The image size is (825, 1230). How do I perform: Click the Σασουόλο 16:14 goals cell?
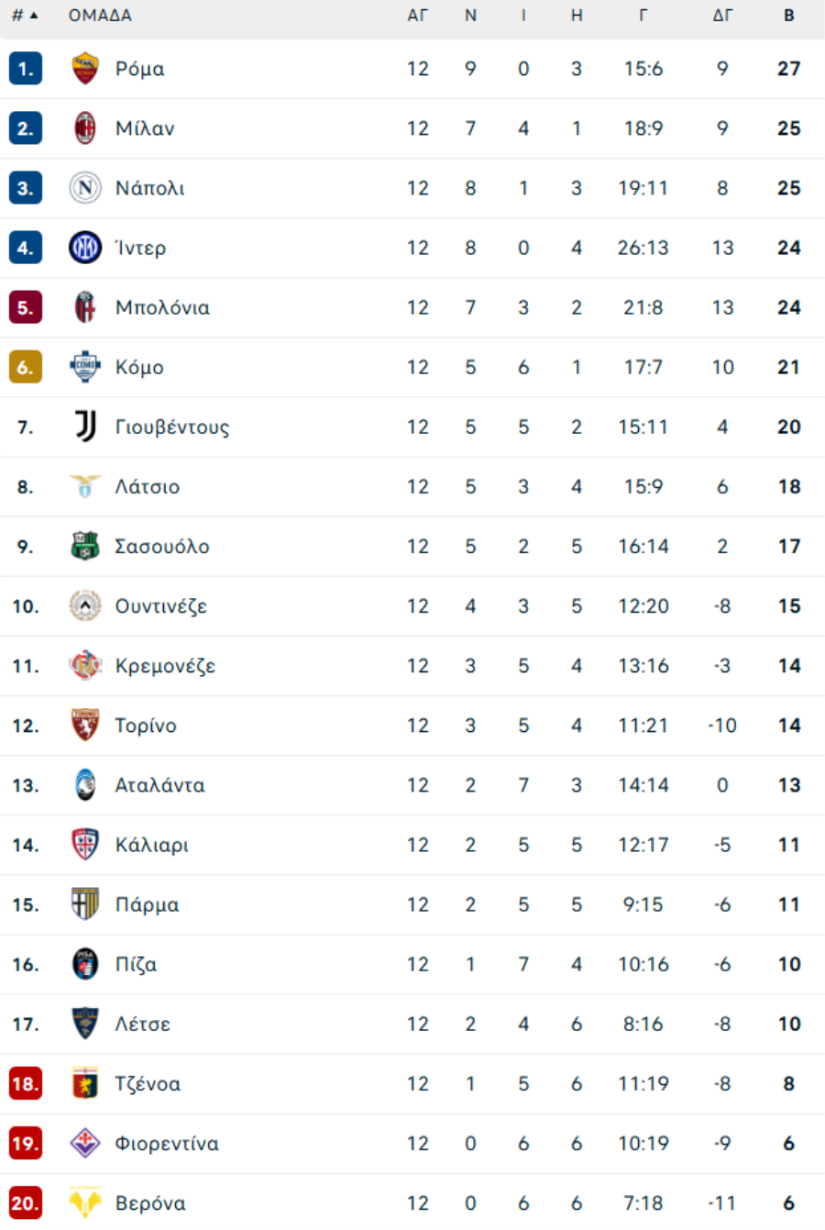pos(643,547)
